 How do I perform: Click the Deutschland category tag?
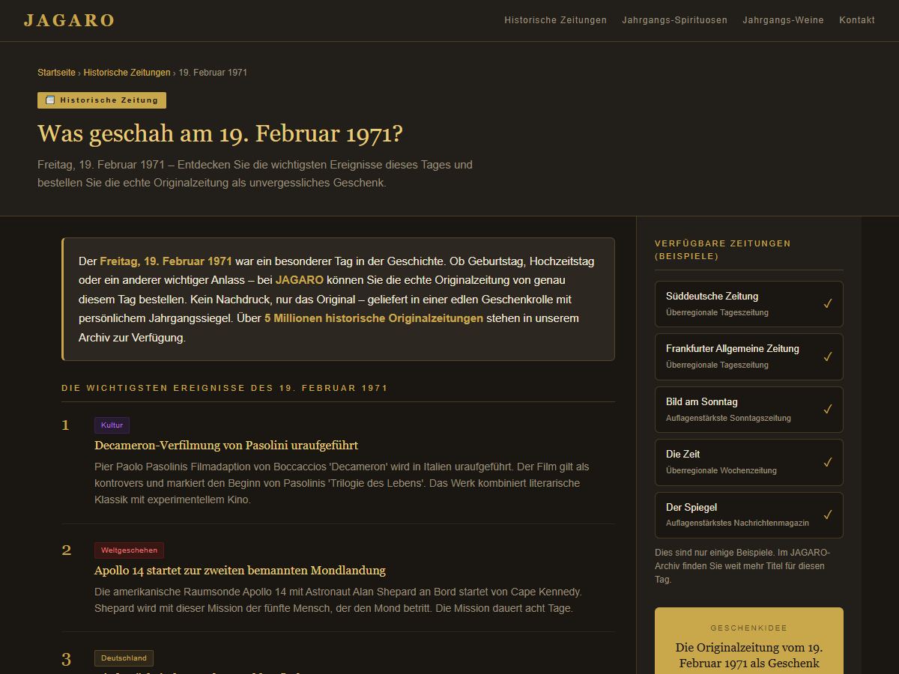(124, 658)
